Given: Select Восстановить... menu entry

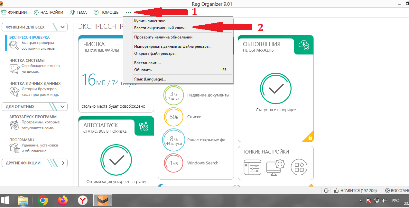Looking at the screenshot, I should coord(178,63).
